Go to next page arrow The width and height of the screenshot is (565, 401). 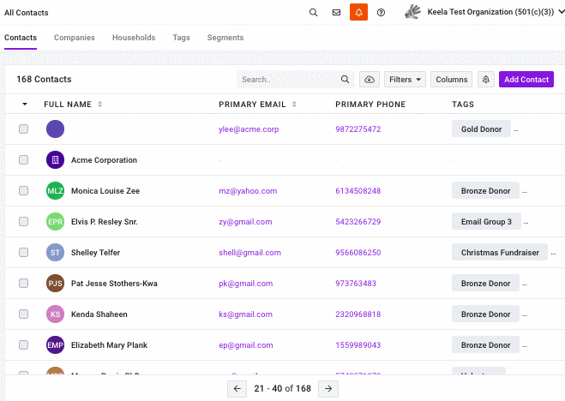[x=328, y=389]
